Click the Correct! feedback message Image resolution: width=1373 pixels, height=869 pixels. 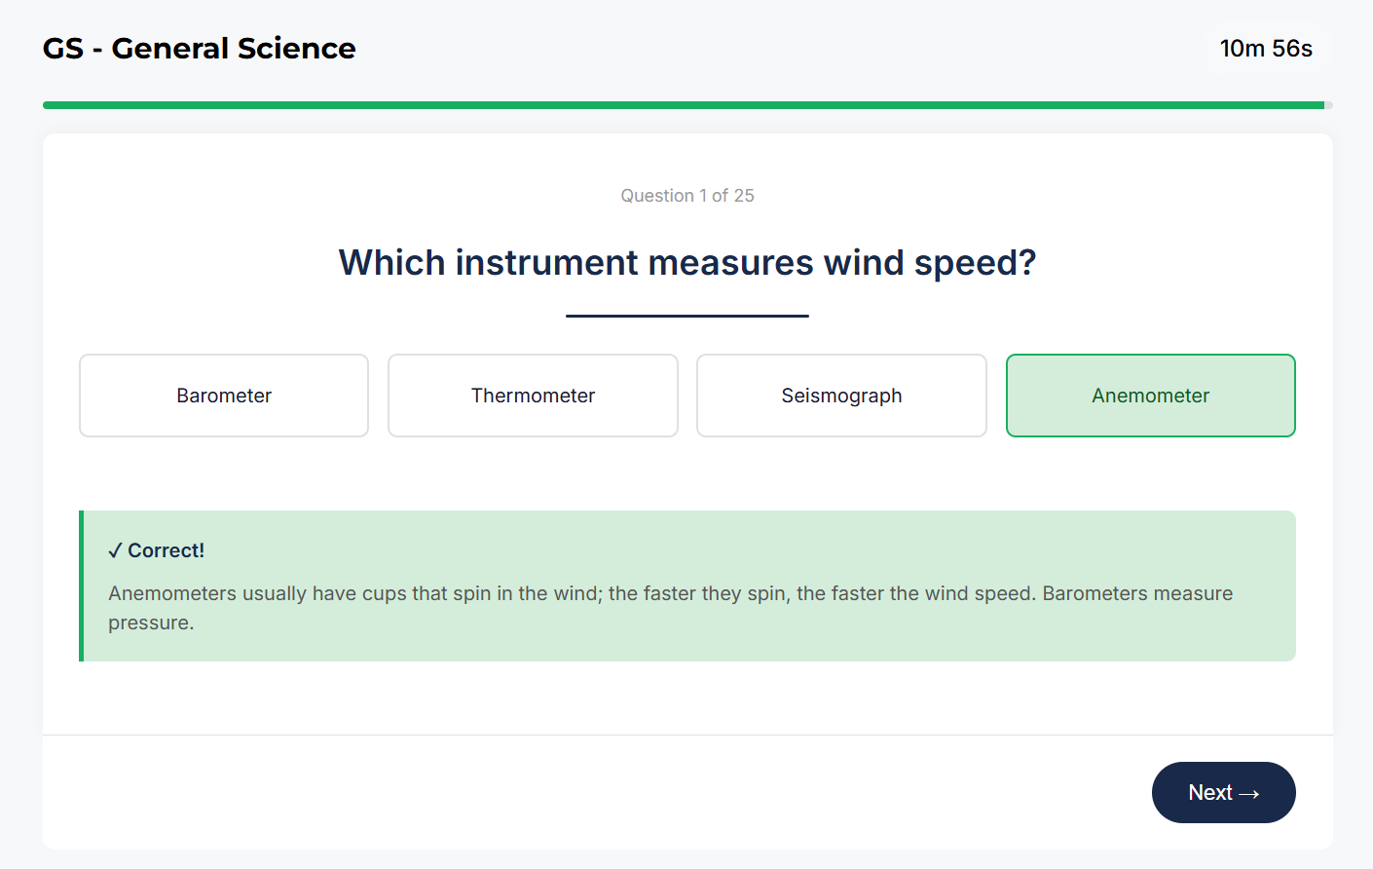click(157, 549)
